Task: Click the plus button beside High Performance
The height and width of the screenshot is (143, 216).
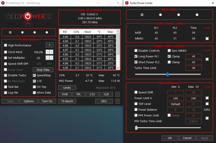Action: click(49, 45)
